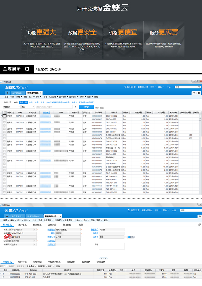Expand 前一 menu in form toolbar

pos(79,220)
